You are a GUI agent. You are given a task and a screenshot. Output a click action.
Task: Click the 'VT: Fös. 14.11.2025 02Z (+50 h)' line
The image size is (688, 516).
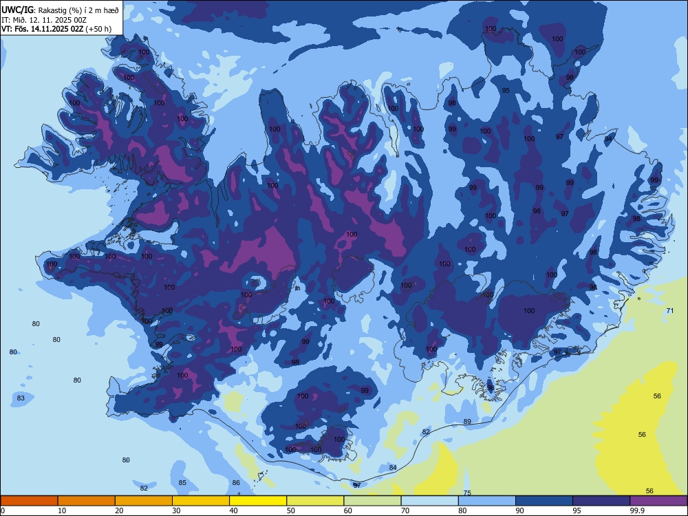56,30
